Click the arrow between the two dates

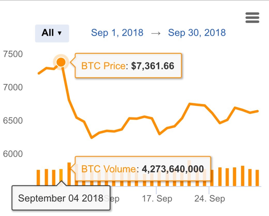[156, 33]
